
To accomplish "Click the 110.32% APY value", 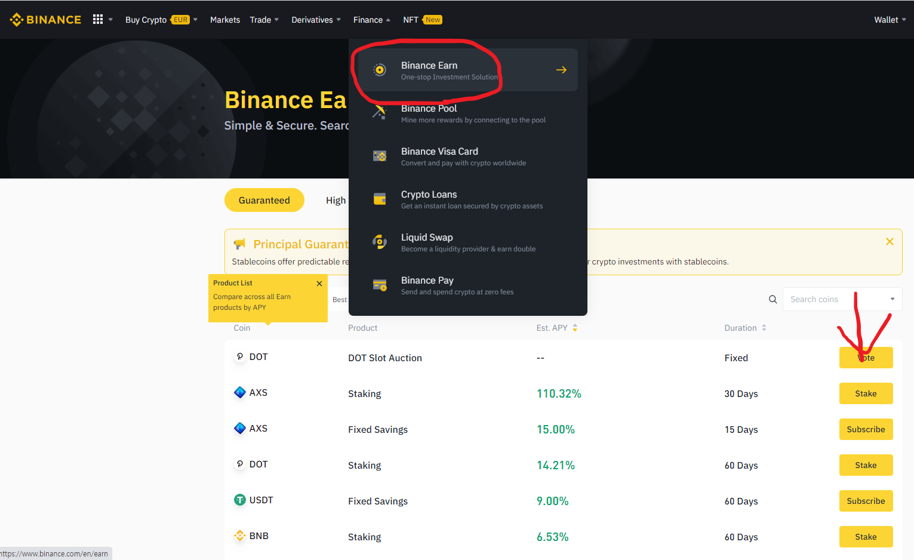I will coord(559,393).
